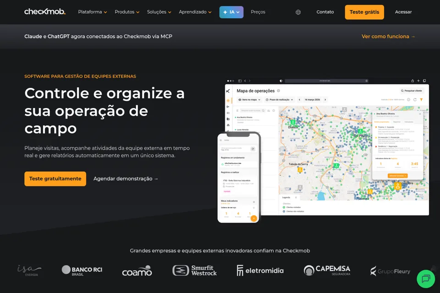The image size is (440, 293).
Task: Close the Ana Beatriz Oliveira popup
Action: click(x=420, y=114)
